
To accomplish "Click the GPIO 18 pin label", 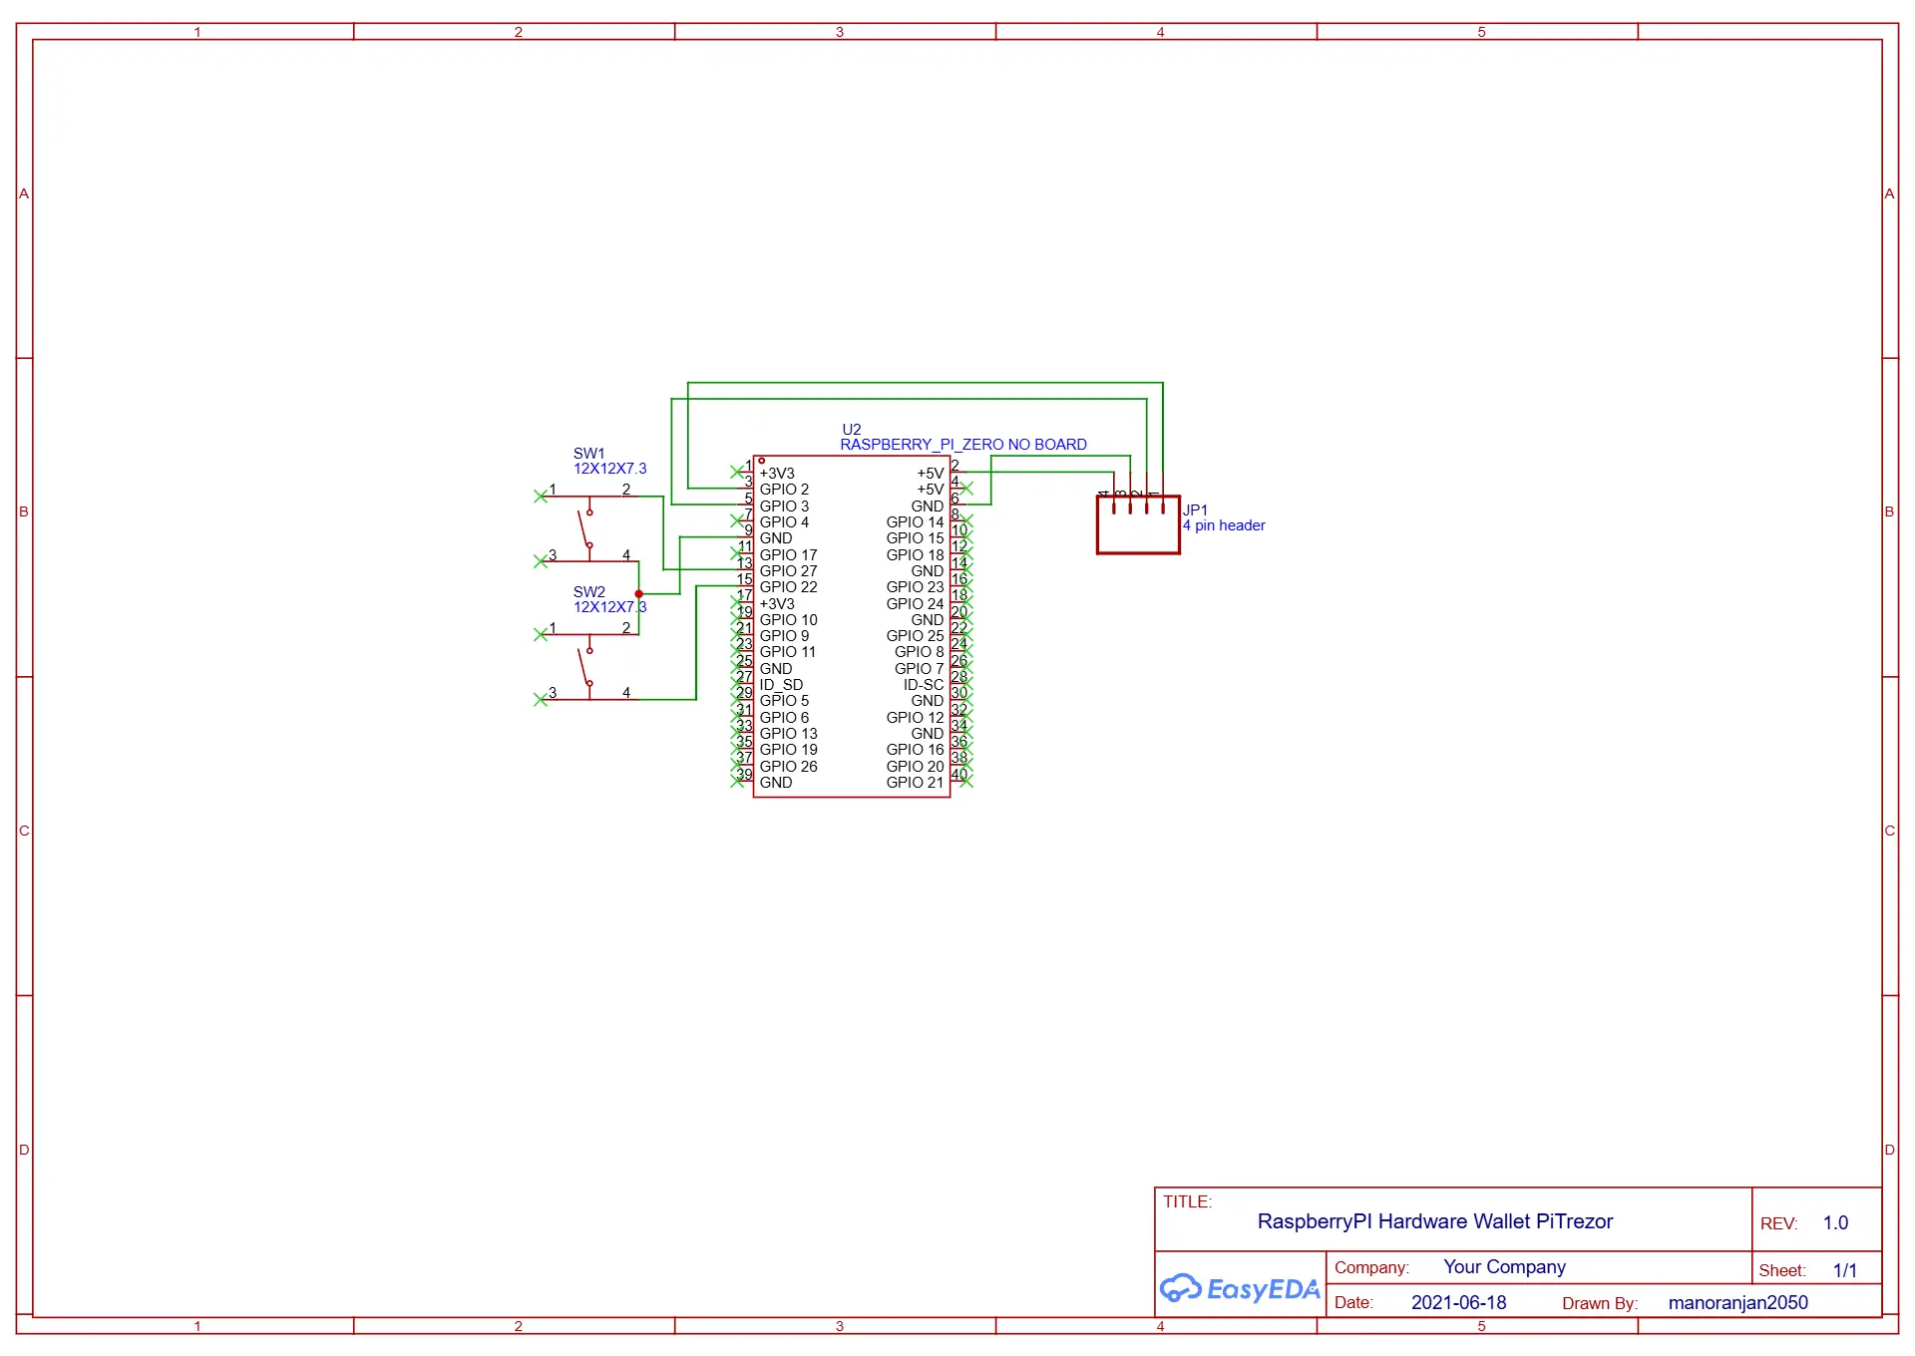I will click(x=915, y=555).
